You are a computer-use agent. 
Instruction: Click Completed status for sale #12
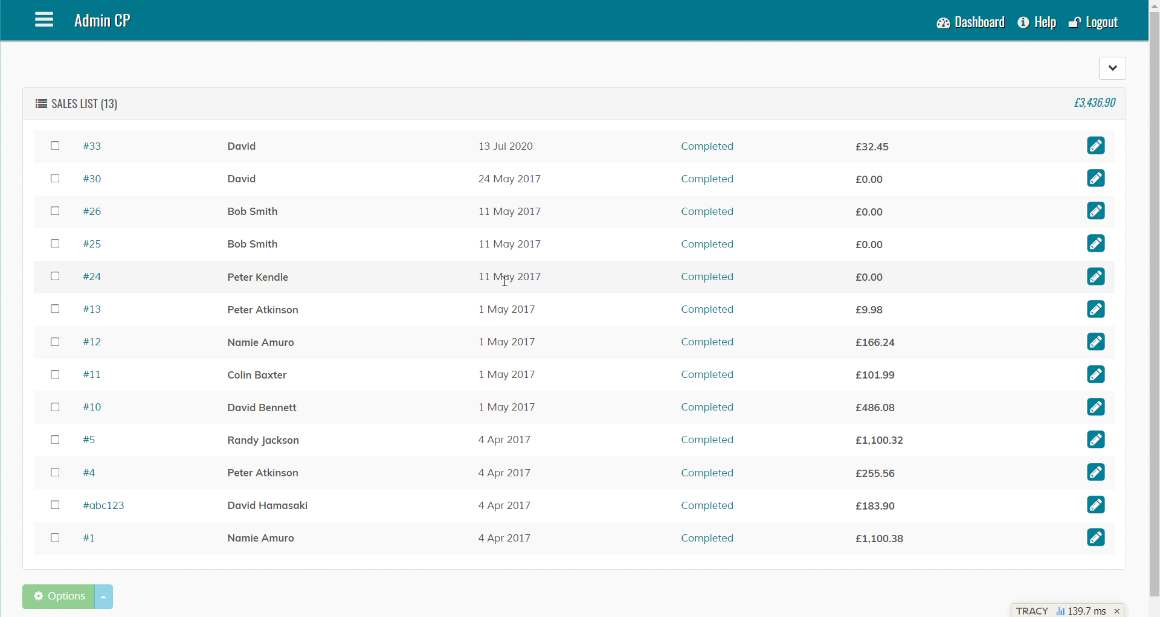[x=707, y=342]
